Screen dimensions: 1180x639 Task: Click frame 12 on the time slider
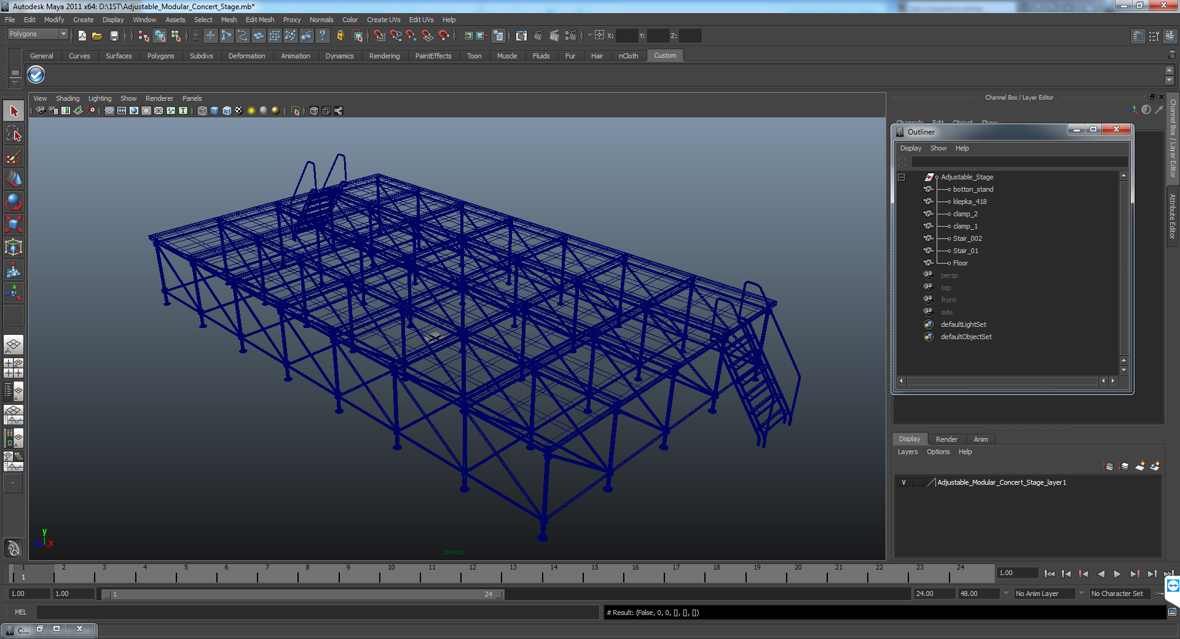coord(473,574)
